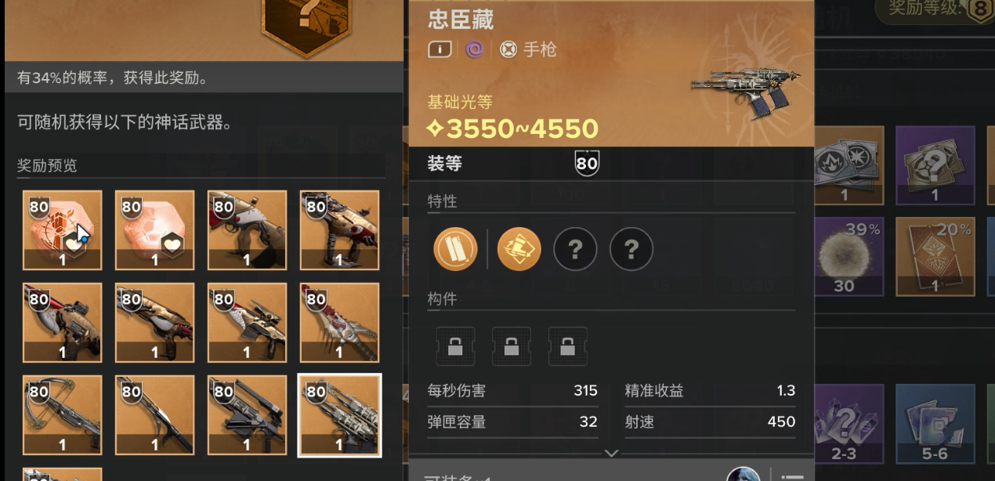Expand weapon stats with down chevron

(612, 453)
